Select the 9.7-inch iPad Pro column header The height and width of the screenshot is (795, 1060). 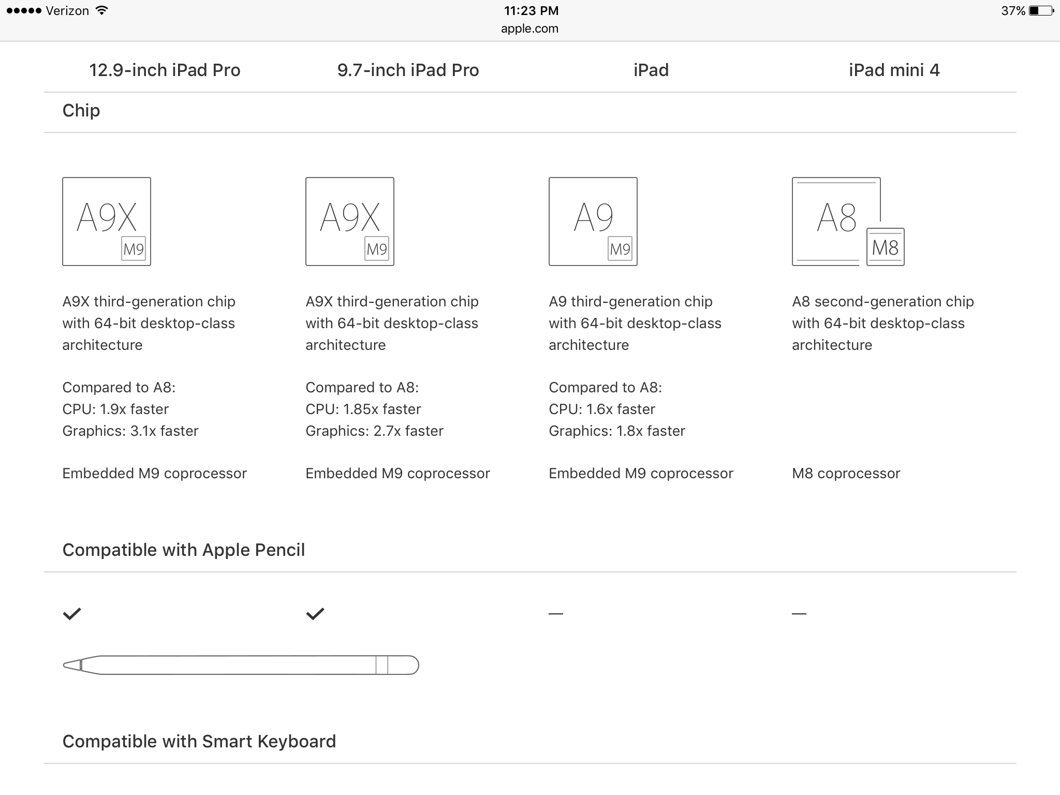click(x=408, y=70)
